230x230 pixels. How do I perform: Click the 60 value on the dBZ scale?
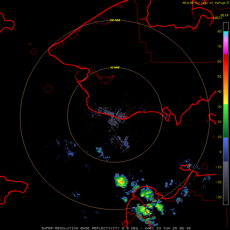tap(220, 62)
